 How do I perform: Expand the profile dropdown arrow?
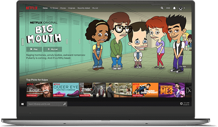[184, 8]
